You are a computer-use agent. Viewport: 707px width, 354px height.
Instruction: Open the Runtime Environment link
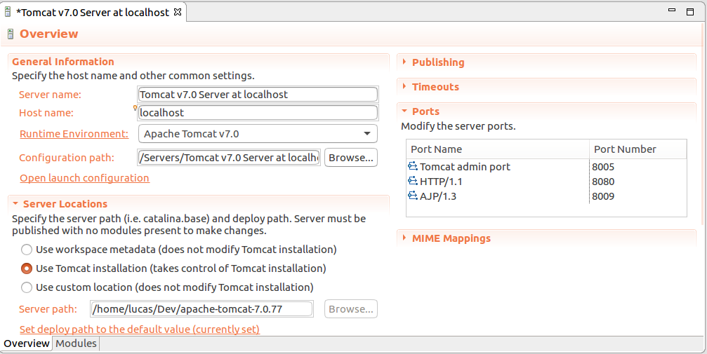pyautogui.click(x=74, y=134)
